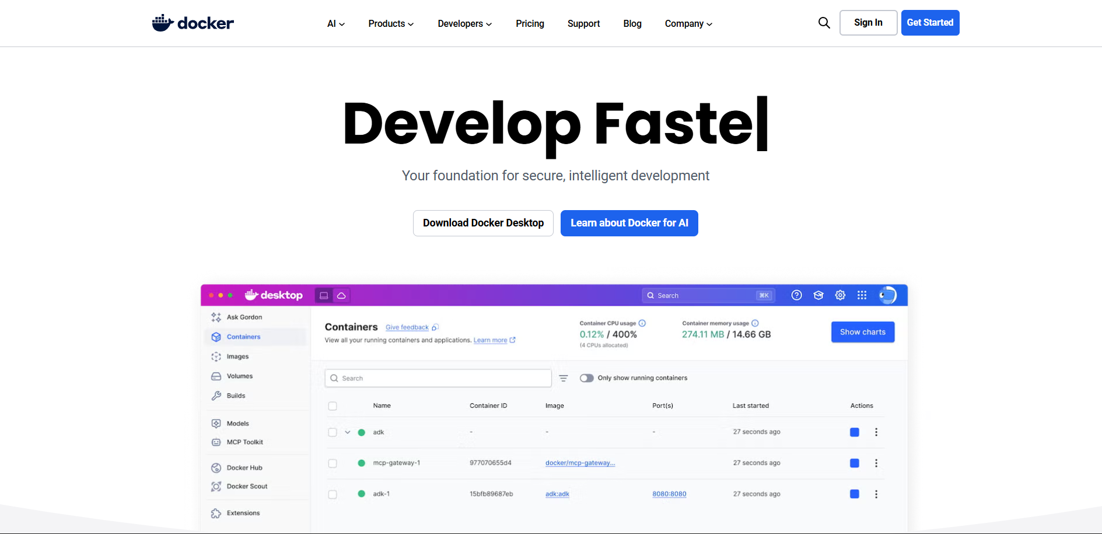Image resolution: width=1102 pixels, height=534 pixels.
Task: Expand the Developers navigation dropdown
Action: point(465,24)
